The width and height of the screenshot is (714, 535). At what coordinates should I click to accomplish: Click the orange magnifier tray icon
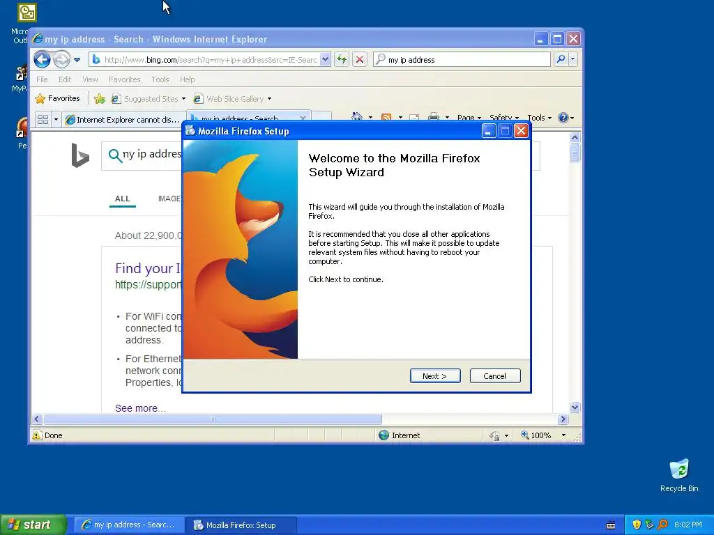pos(662,525)
